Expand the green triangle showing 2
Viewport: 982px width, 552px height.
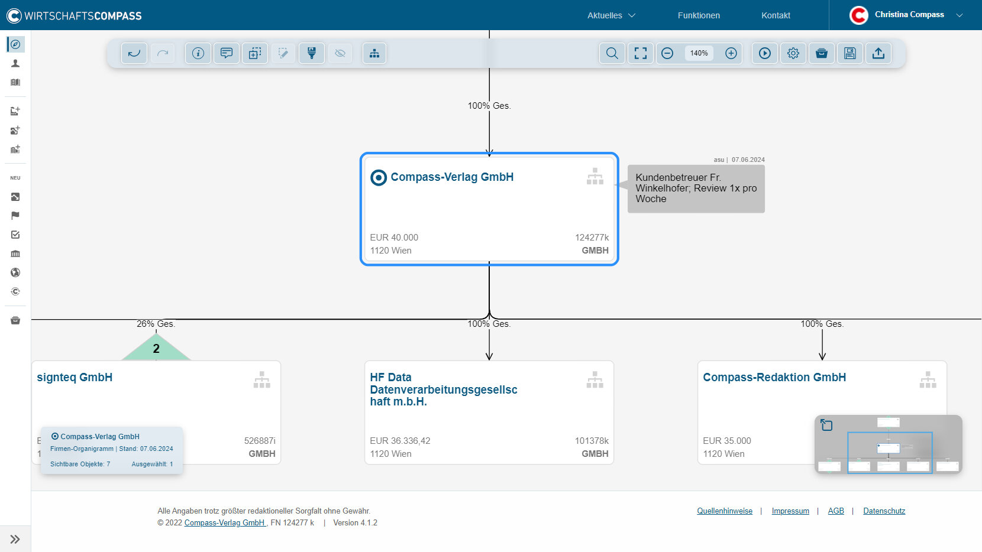coord(156,348)
